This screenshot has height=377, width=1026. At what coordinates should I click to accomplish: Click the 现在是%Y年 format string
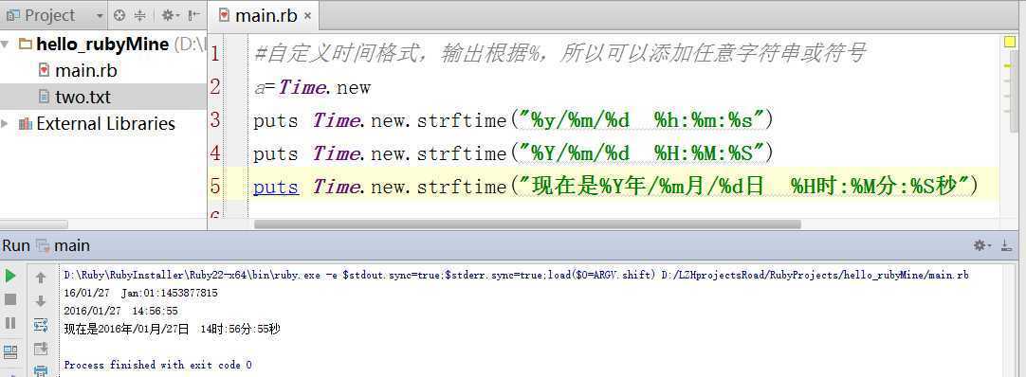click(745, 187)
